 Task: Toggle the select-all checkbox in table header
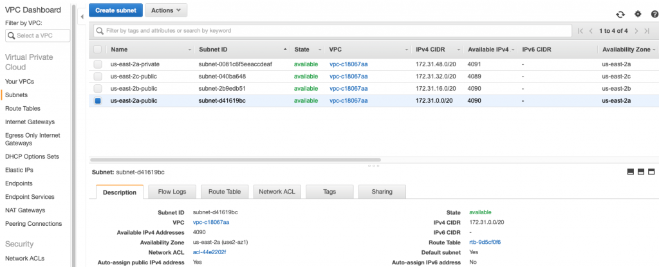coord(98,50)
